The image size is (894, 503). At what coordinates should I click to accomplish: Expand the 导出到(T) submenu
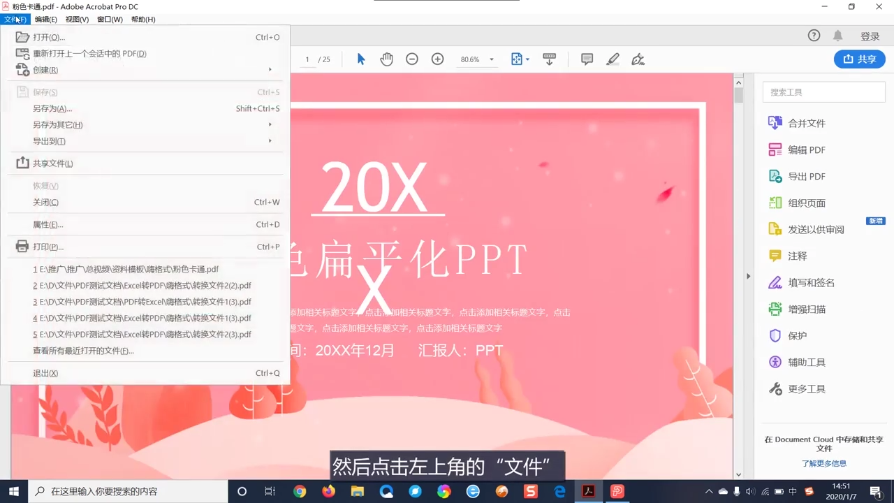[x=146, y=140]
